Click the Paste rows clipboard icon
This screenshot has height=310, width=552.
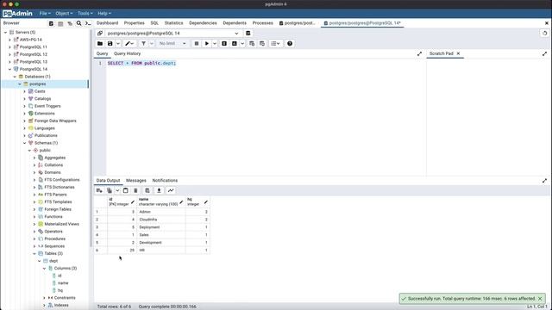(126, 190)
